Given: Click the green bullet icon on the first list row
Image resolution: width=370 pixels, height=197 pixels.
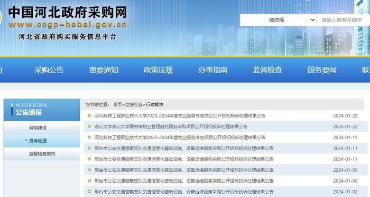Looking at the screenshot, I should [x=89, y=116].
